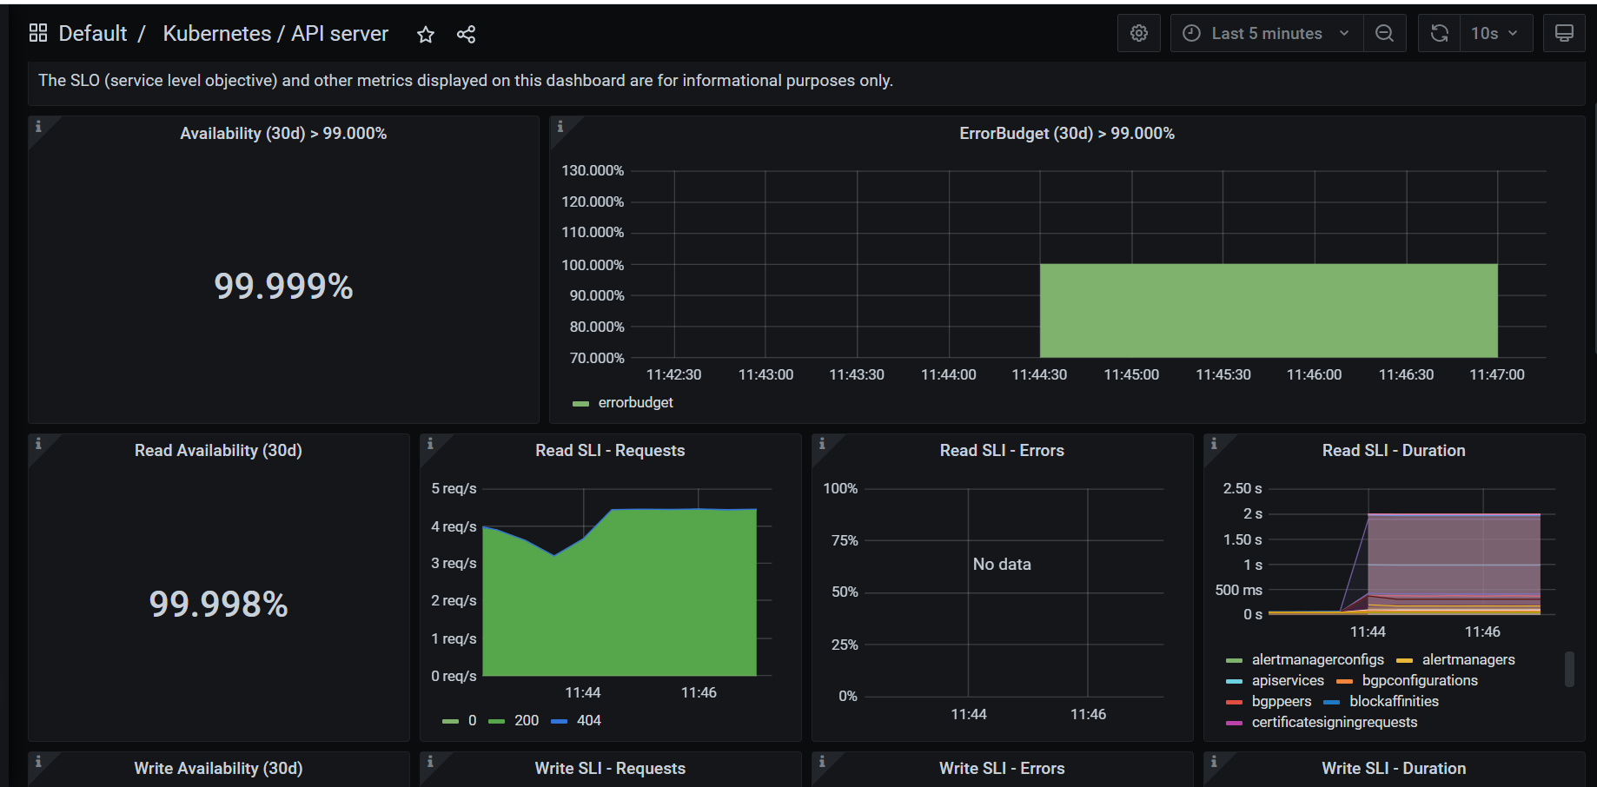Open ErrorBudget (30d) panel title menu
The image size is (1597, 787).
coord(1067,133)
